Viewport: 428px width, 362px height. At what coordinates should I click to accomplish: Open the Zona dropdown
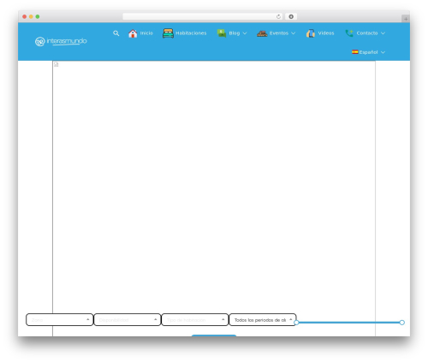tap(60, 320)
